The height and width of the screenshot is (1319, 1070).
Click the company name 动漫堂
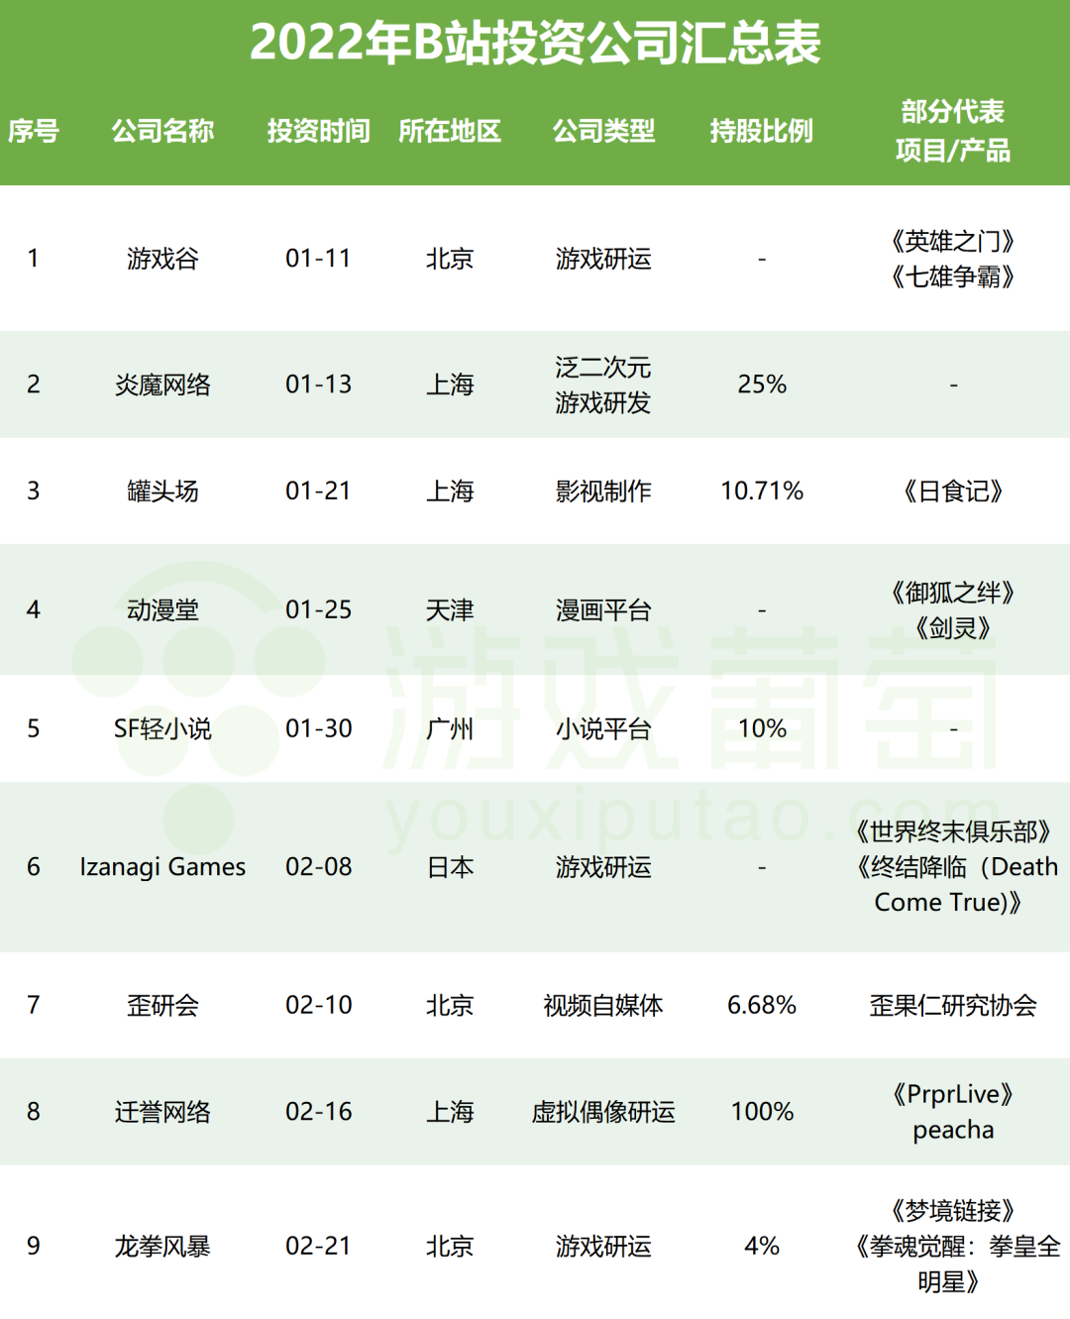pos(162,609)
